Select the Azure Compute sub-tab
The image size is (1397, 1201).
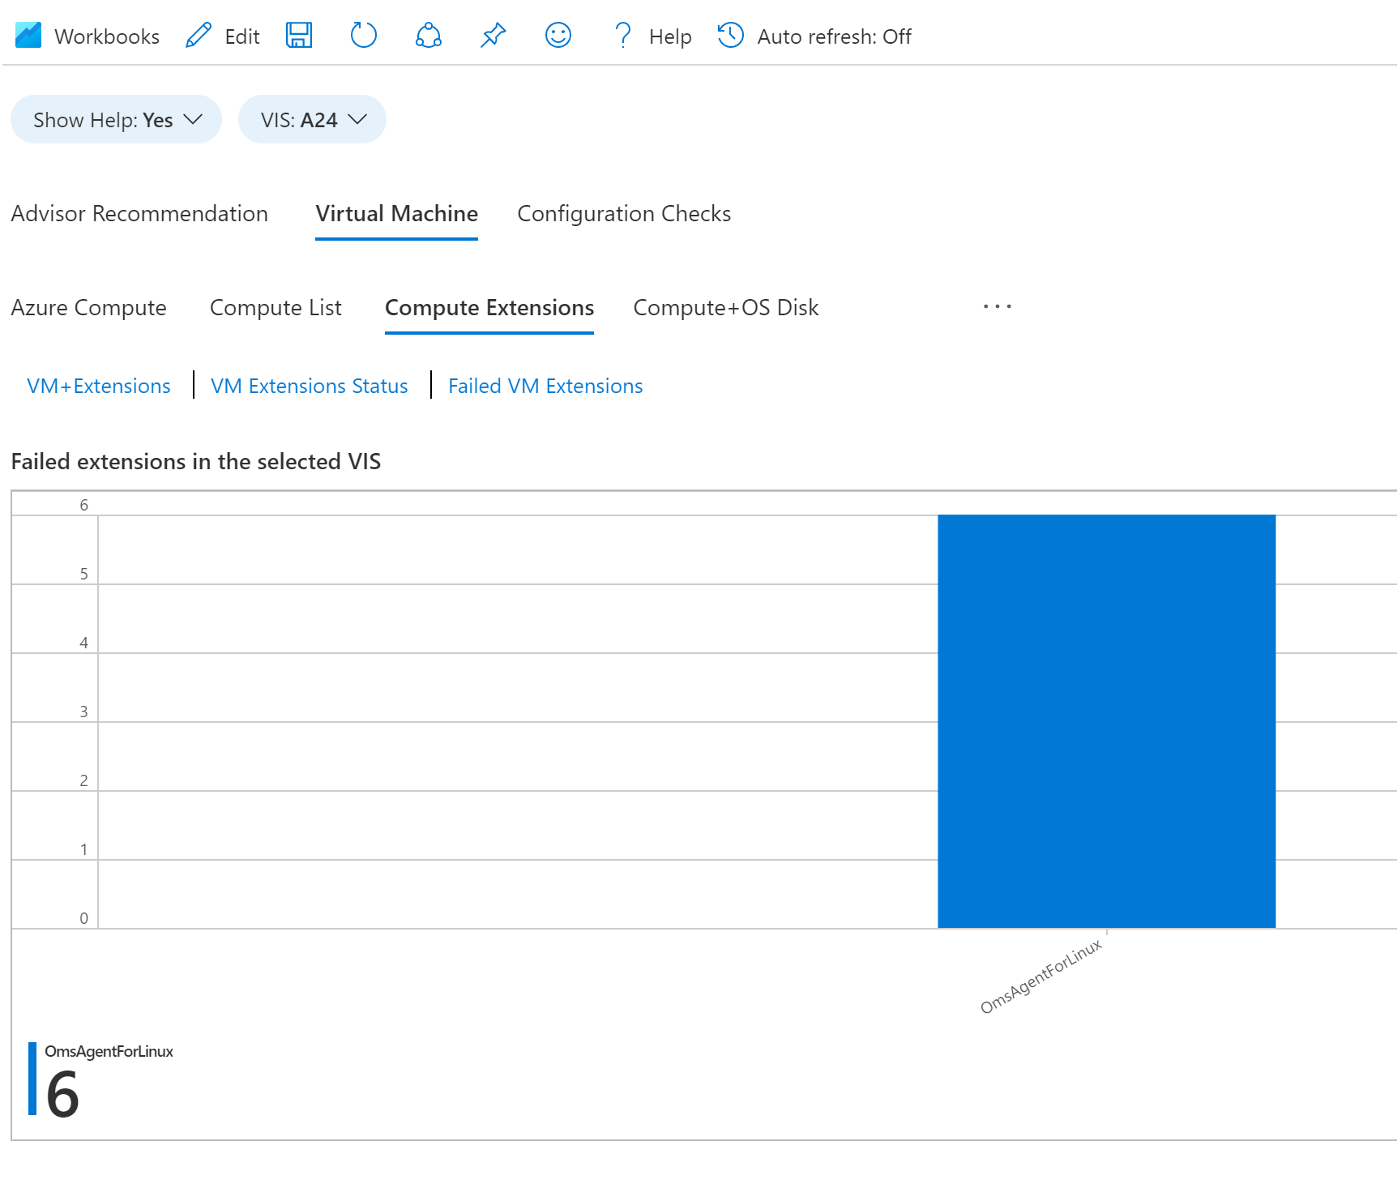[x=89, y=307]
